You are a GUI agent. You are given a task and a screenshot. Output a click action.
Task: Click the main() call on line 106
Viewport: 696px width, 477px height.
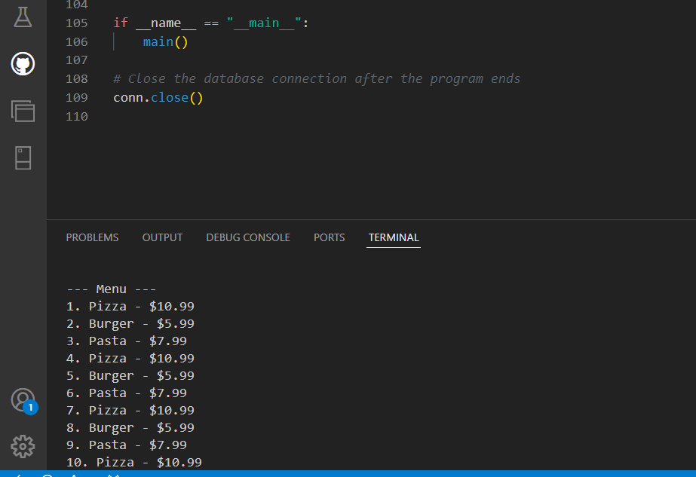coord(166,41)
